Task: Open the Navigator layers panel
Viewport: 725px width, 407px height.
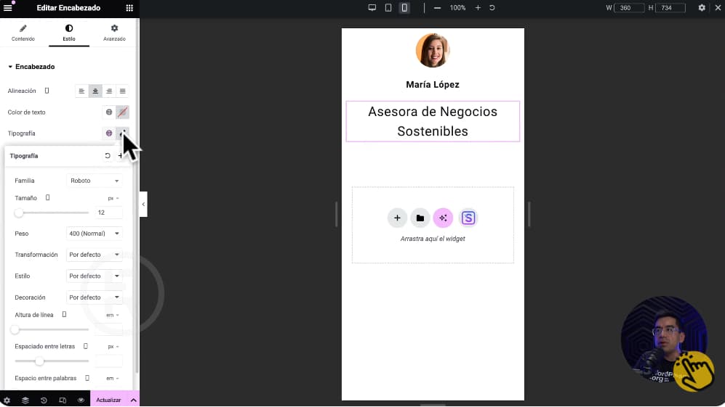Action: coord(25,400)
